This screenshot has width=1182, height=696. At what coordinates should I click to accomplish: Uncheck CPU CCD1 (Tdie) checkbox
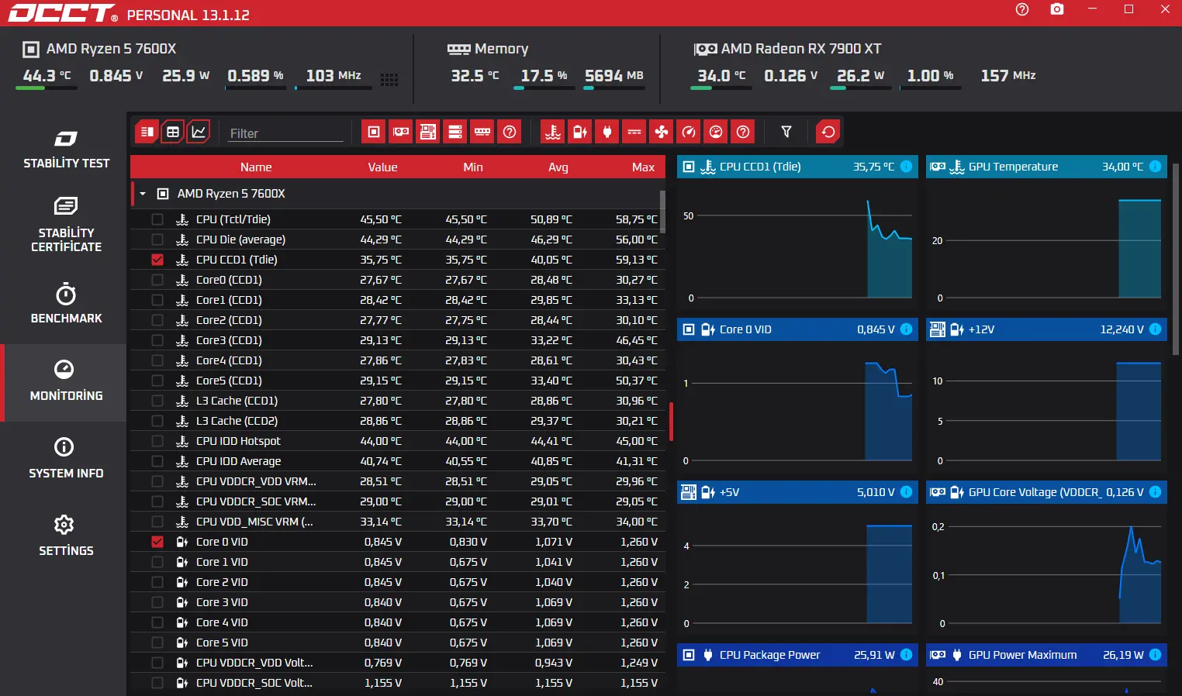[x=157, y=260]
